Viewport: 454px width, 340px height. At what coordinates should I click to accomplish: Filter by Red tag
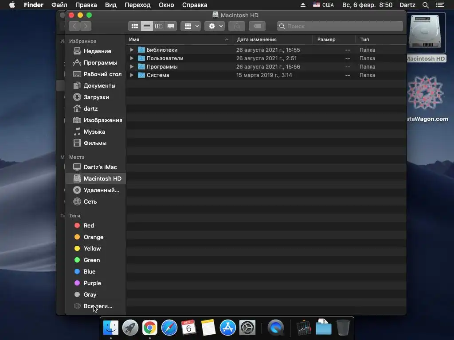[x=96, y=225]
